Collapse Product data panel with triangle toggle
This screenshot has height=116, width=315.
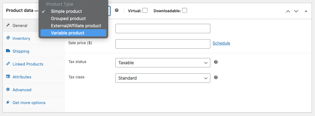tap(306, 11)
